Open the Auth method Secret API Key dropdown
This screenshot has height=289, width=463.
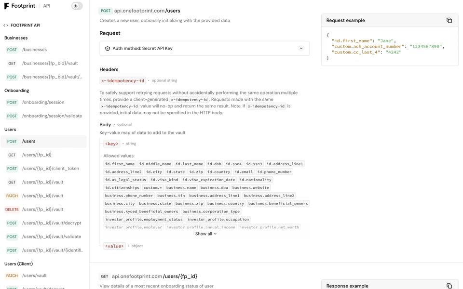pyautogui.click(x=301, y=48)
